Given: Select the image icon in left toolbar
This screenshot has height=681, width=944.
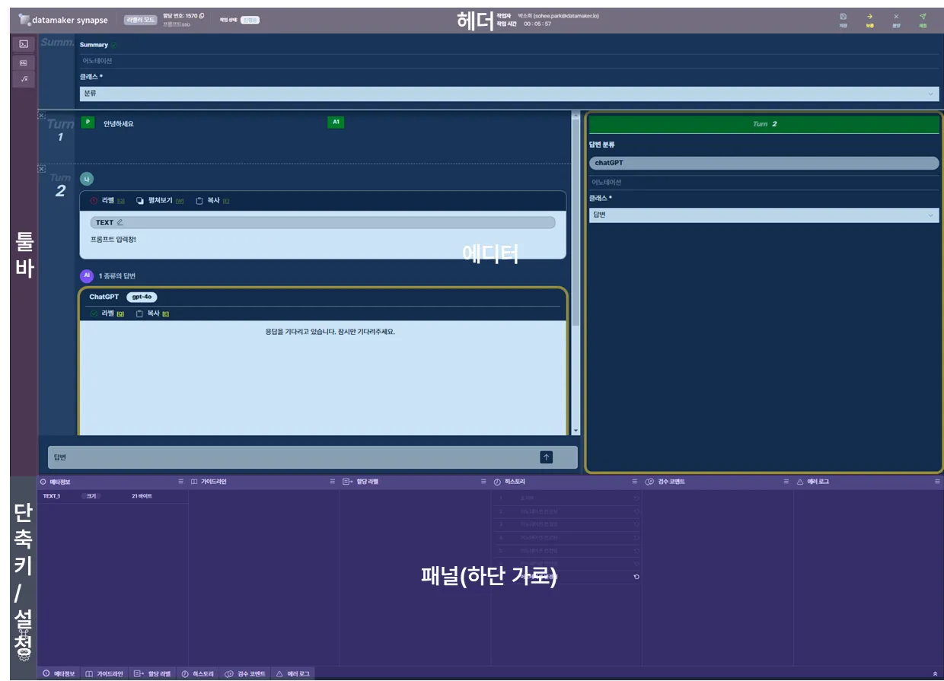Looking at the screenshot, I should (24, 62).
